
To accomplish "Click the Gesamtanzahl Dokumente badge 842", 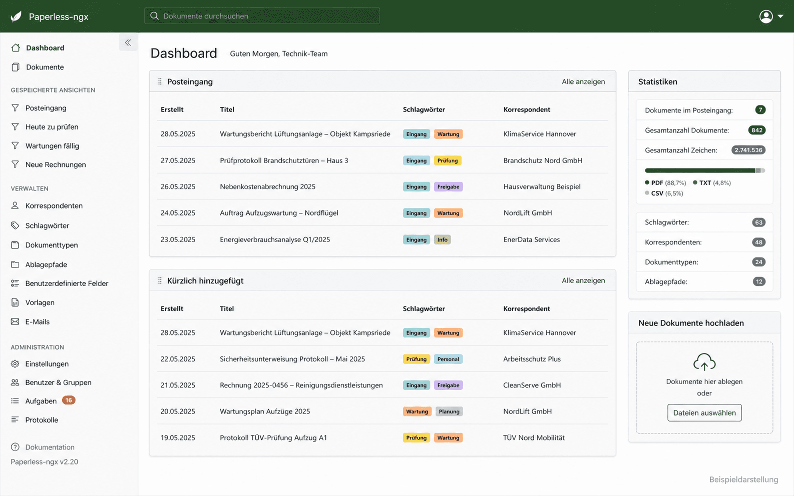I will click(757, 130).
